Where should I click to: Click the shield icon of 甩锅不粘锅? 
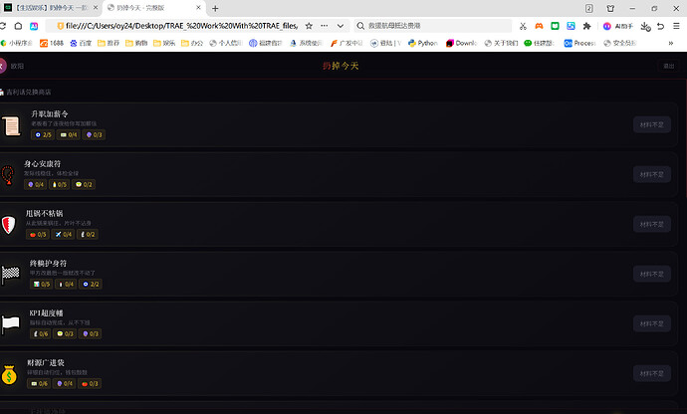coord(8,225)
